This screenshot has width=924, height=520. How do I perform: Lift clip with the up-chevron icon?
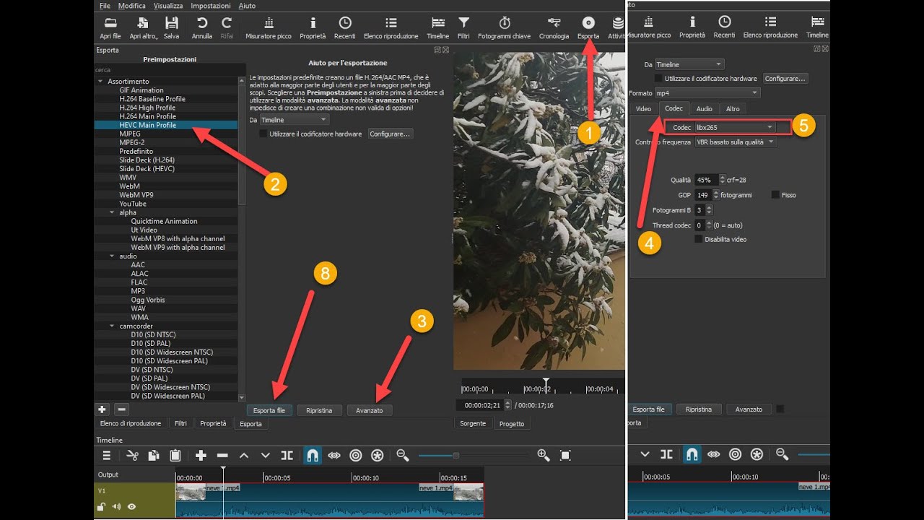click(x=244, y=455)
